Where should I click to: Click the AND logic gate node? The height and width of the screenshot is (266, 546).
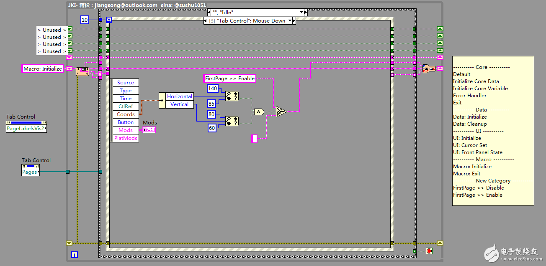click(x=259, y=112)
